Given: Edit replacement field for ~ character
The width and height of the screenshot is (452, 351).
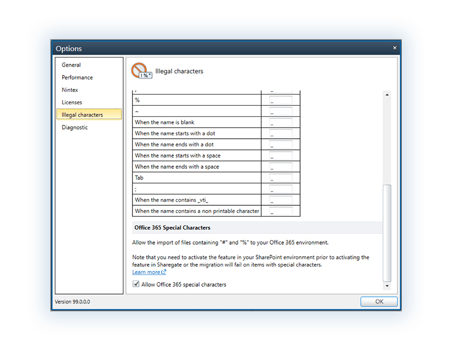Looking at the screenshot, I should pos(281,111).
